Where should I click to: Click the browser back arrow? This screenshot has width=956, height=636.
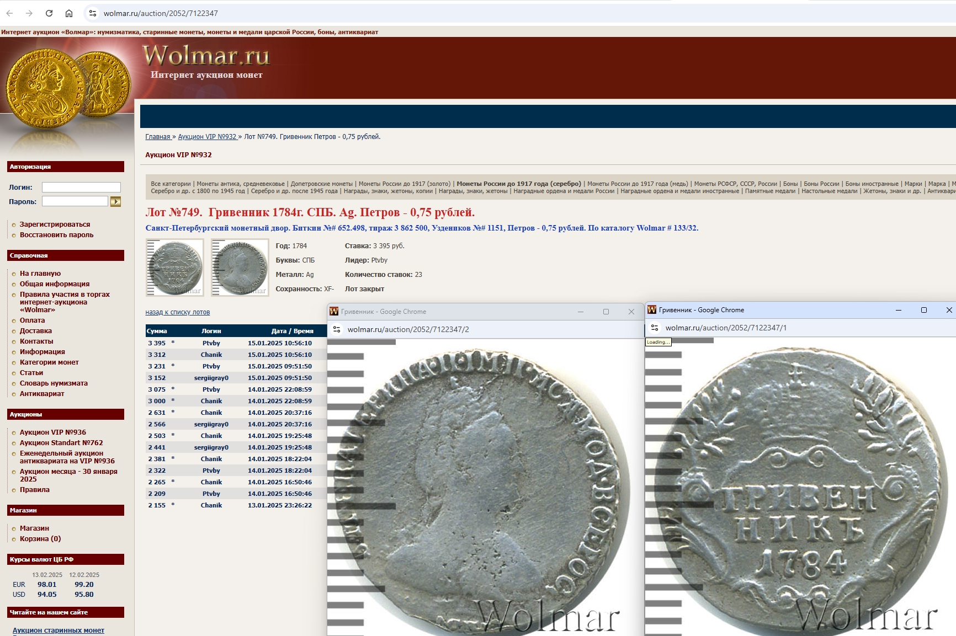coord(9,13)
